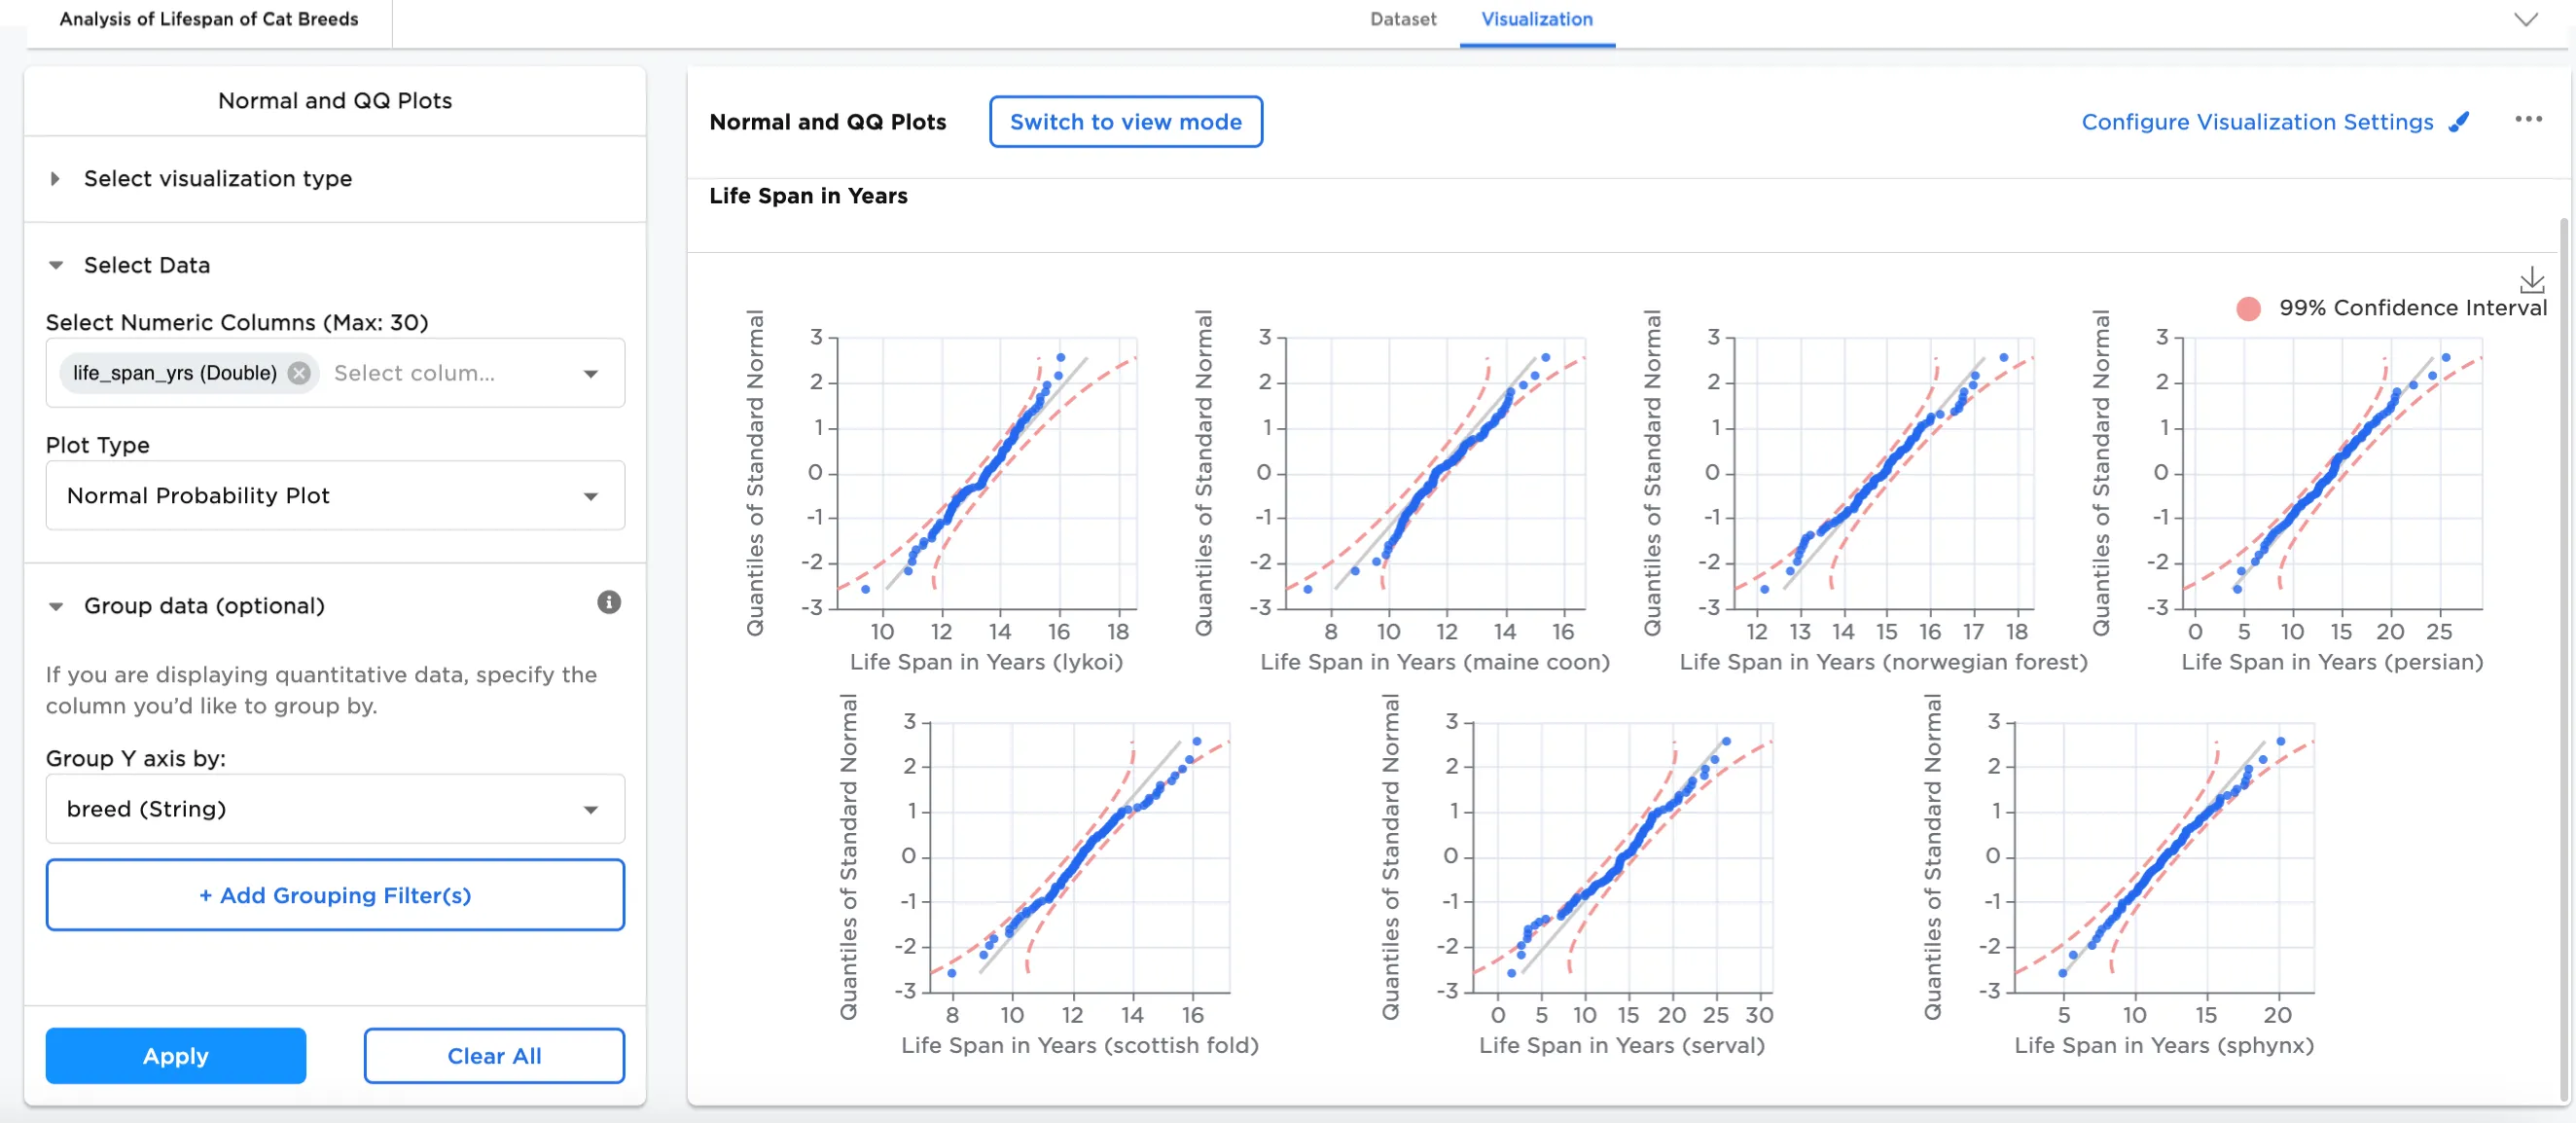This screenshot has width=2576, height=1123.
Task: Click the paintbrush icon beside Configure Visualization Settings
Action: 2459,122
